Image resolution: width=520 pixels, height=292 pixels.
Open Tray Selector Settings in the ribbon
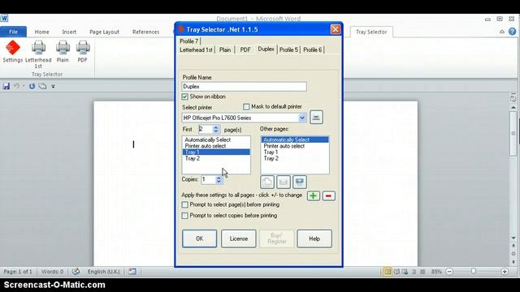coord(13,51)
